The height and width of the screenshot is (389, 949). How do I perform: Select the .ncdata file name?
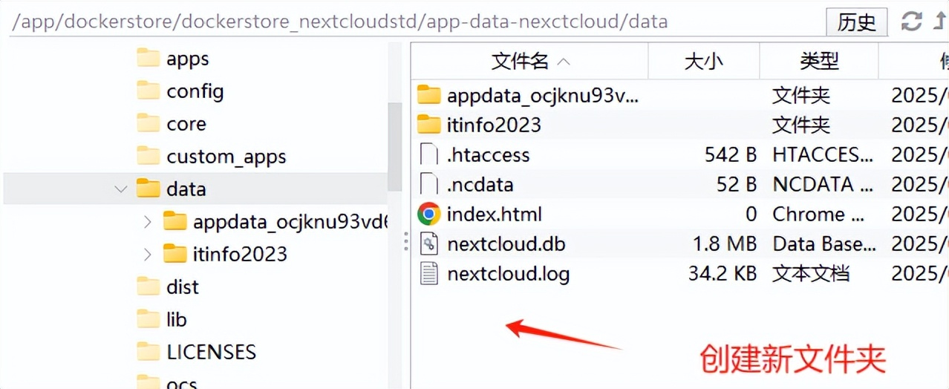point(480,184)
